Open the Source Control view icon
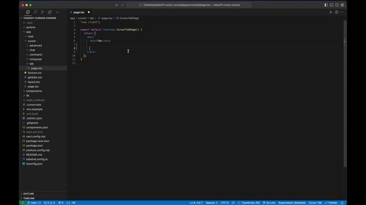The image size is (366, 205). pos(42,12)
